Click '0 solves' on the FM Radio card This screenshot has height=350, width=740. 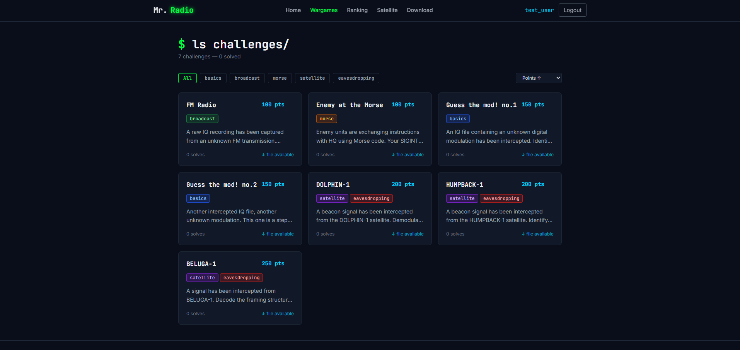click(195, 155)
